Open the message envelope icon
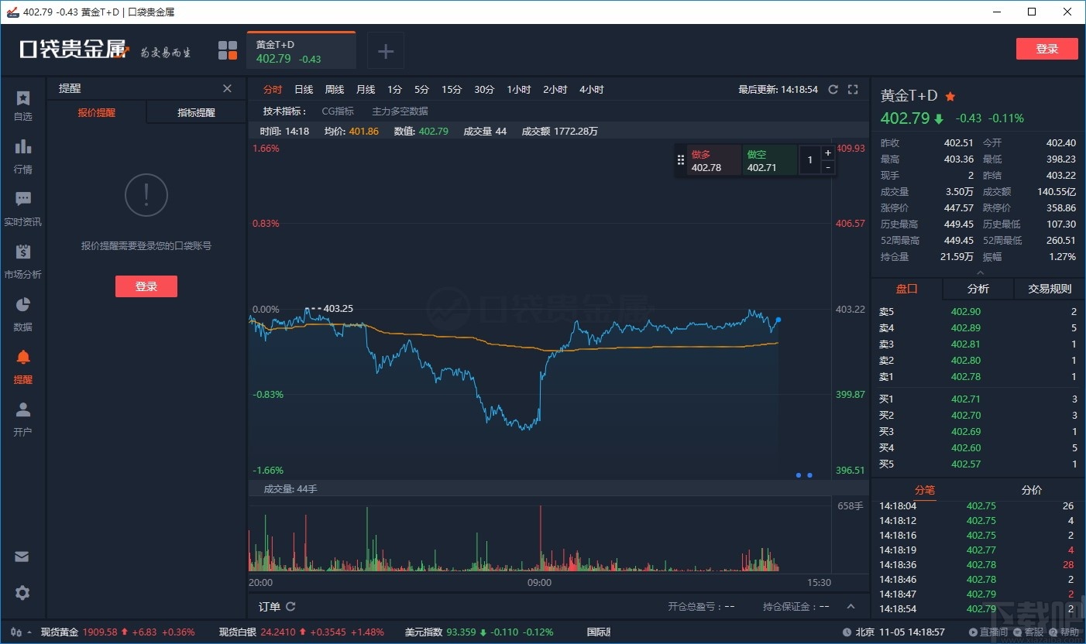This screenshot has width=1086, height=644. [x=22, y=556]
